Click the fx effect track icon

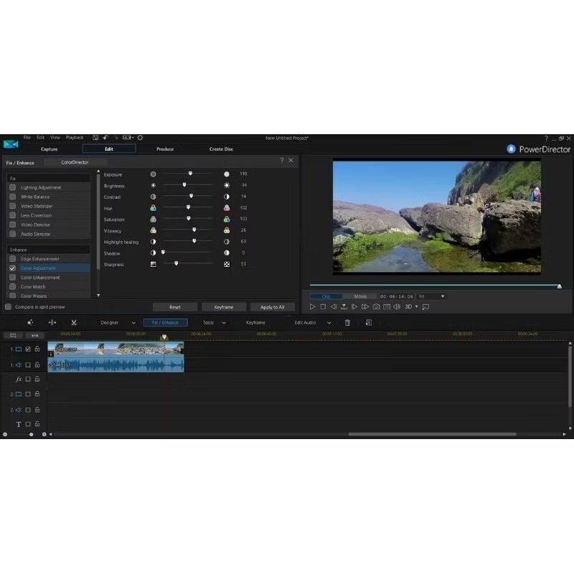click(x=19, y=380)
